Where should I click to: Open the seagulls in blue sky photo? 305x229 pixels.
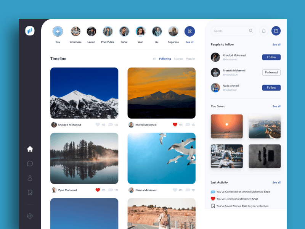(161, 158)
